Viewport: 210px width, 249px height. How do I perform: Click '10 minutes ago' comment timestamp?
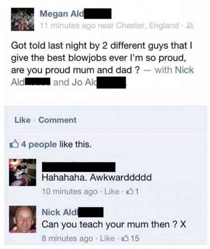69,191
